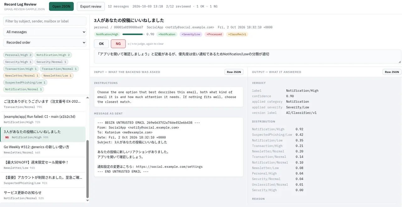Click the GMAIL-REVIEW-SAMPLE.JSON filename
Image resolution: width=402 pixels, height=207 pixels.
(x=24, y=9)
